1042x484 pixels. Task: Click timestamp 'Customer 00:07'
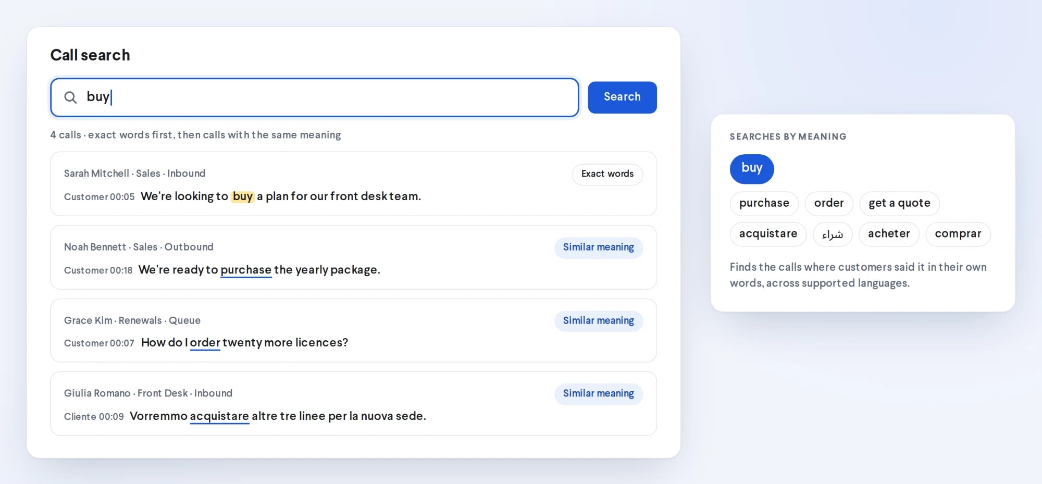click(x=99, y=343)
